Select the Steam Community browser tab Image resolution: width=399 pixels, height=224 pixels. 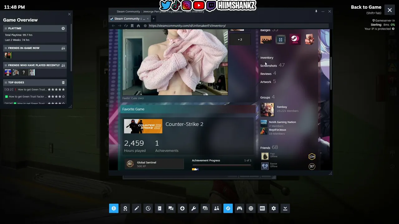click(129, 19)
